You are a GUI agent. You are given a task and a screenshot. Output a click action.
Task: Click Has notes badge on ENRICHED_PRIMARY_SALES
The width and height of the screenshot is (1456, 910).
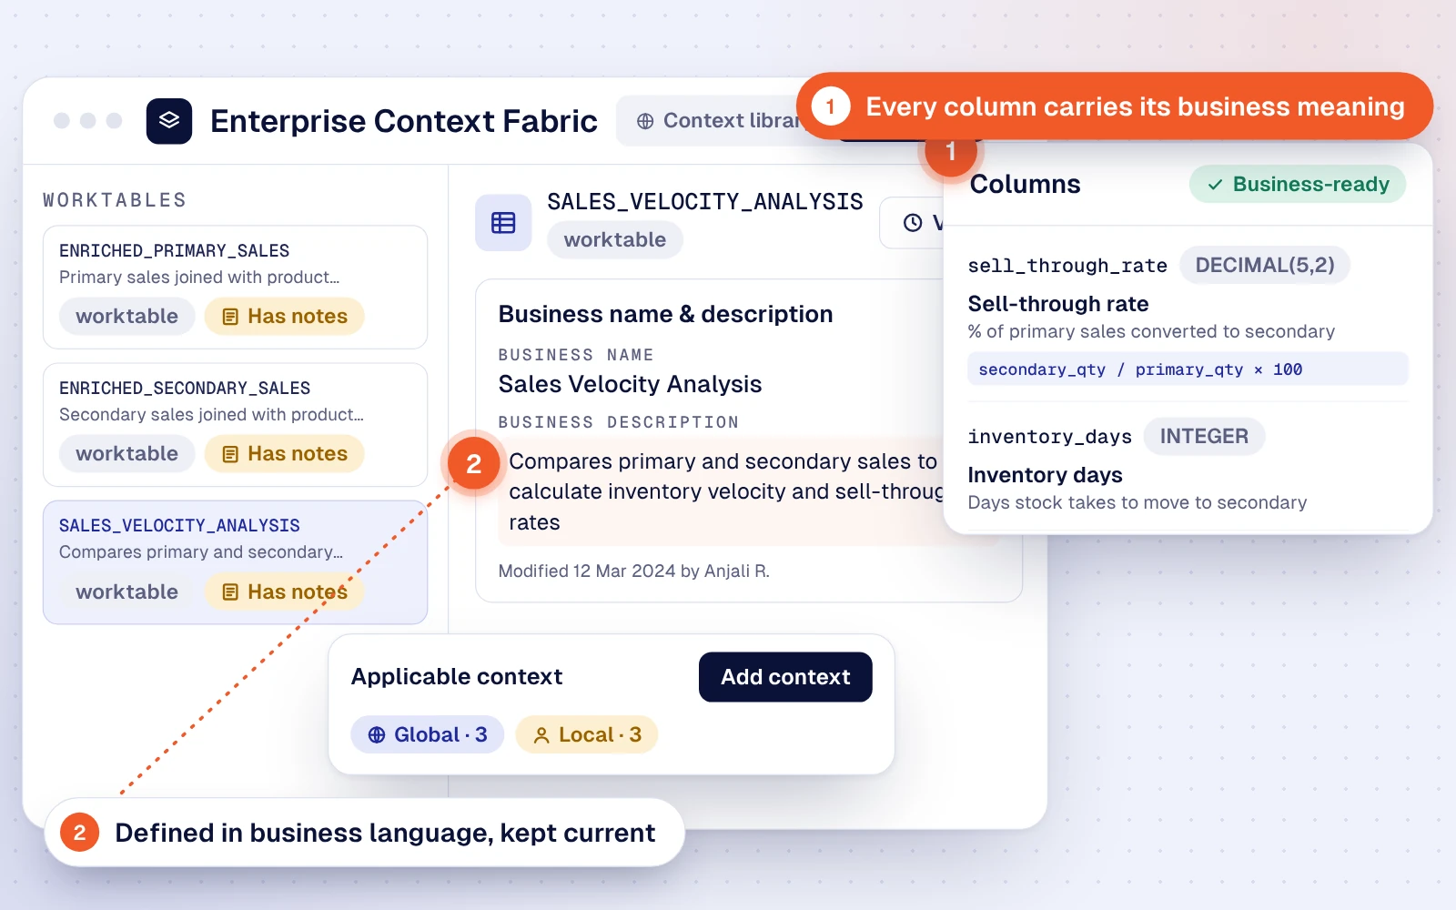point(284,316)
